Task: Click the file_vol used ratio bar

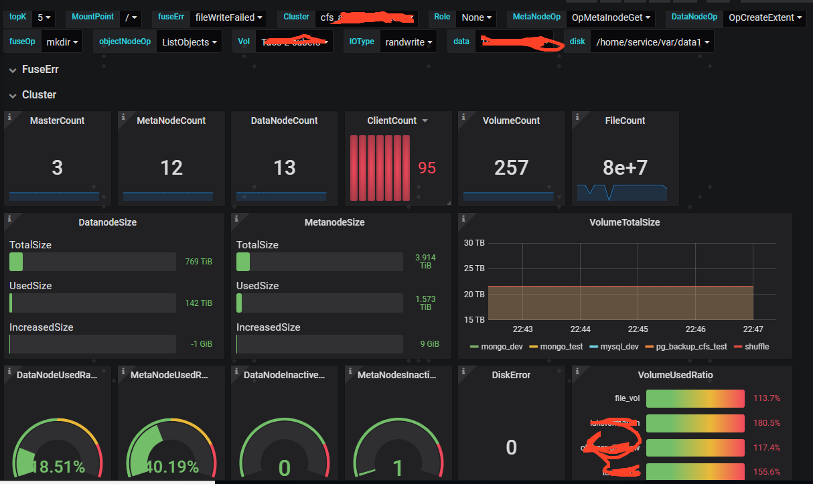Action: coord(695,398)
